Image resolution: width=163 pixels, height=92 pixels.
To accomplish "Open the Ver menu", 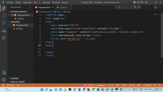I will tap(35, 2).
